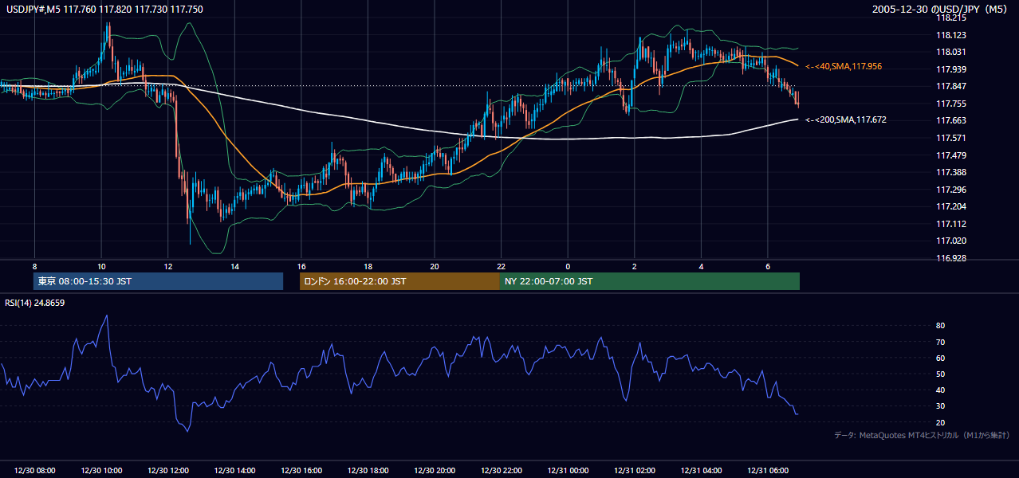Click the 12/30 20:00 time axis label
1019x478 pixels.
coord(435,471)
